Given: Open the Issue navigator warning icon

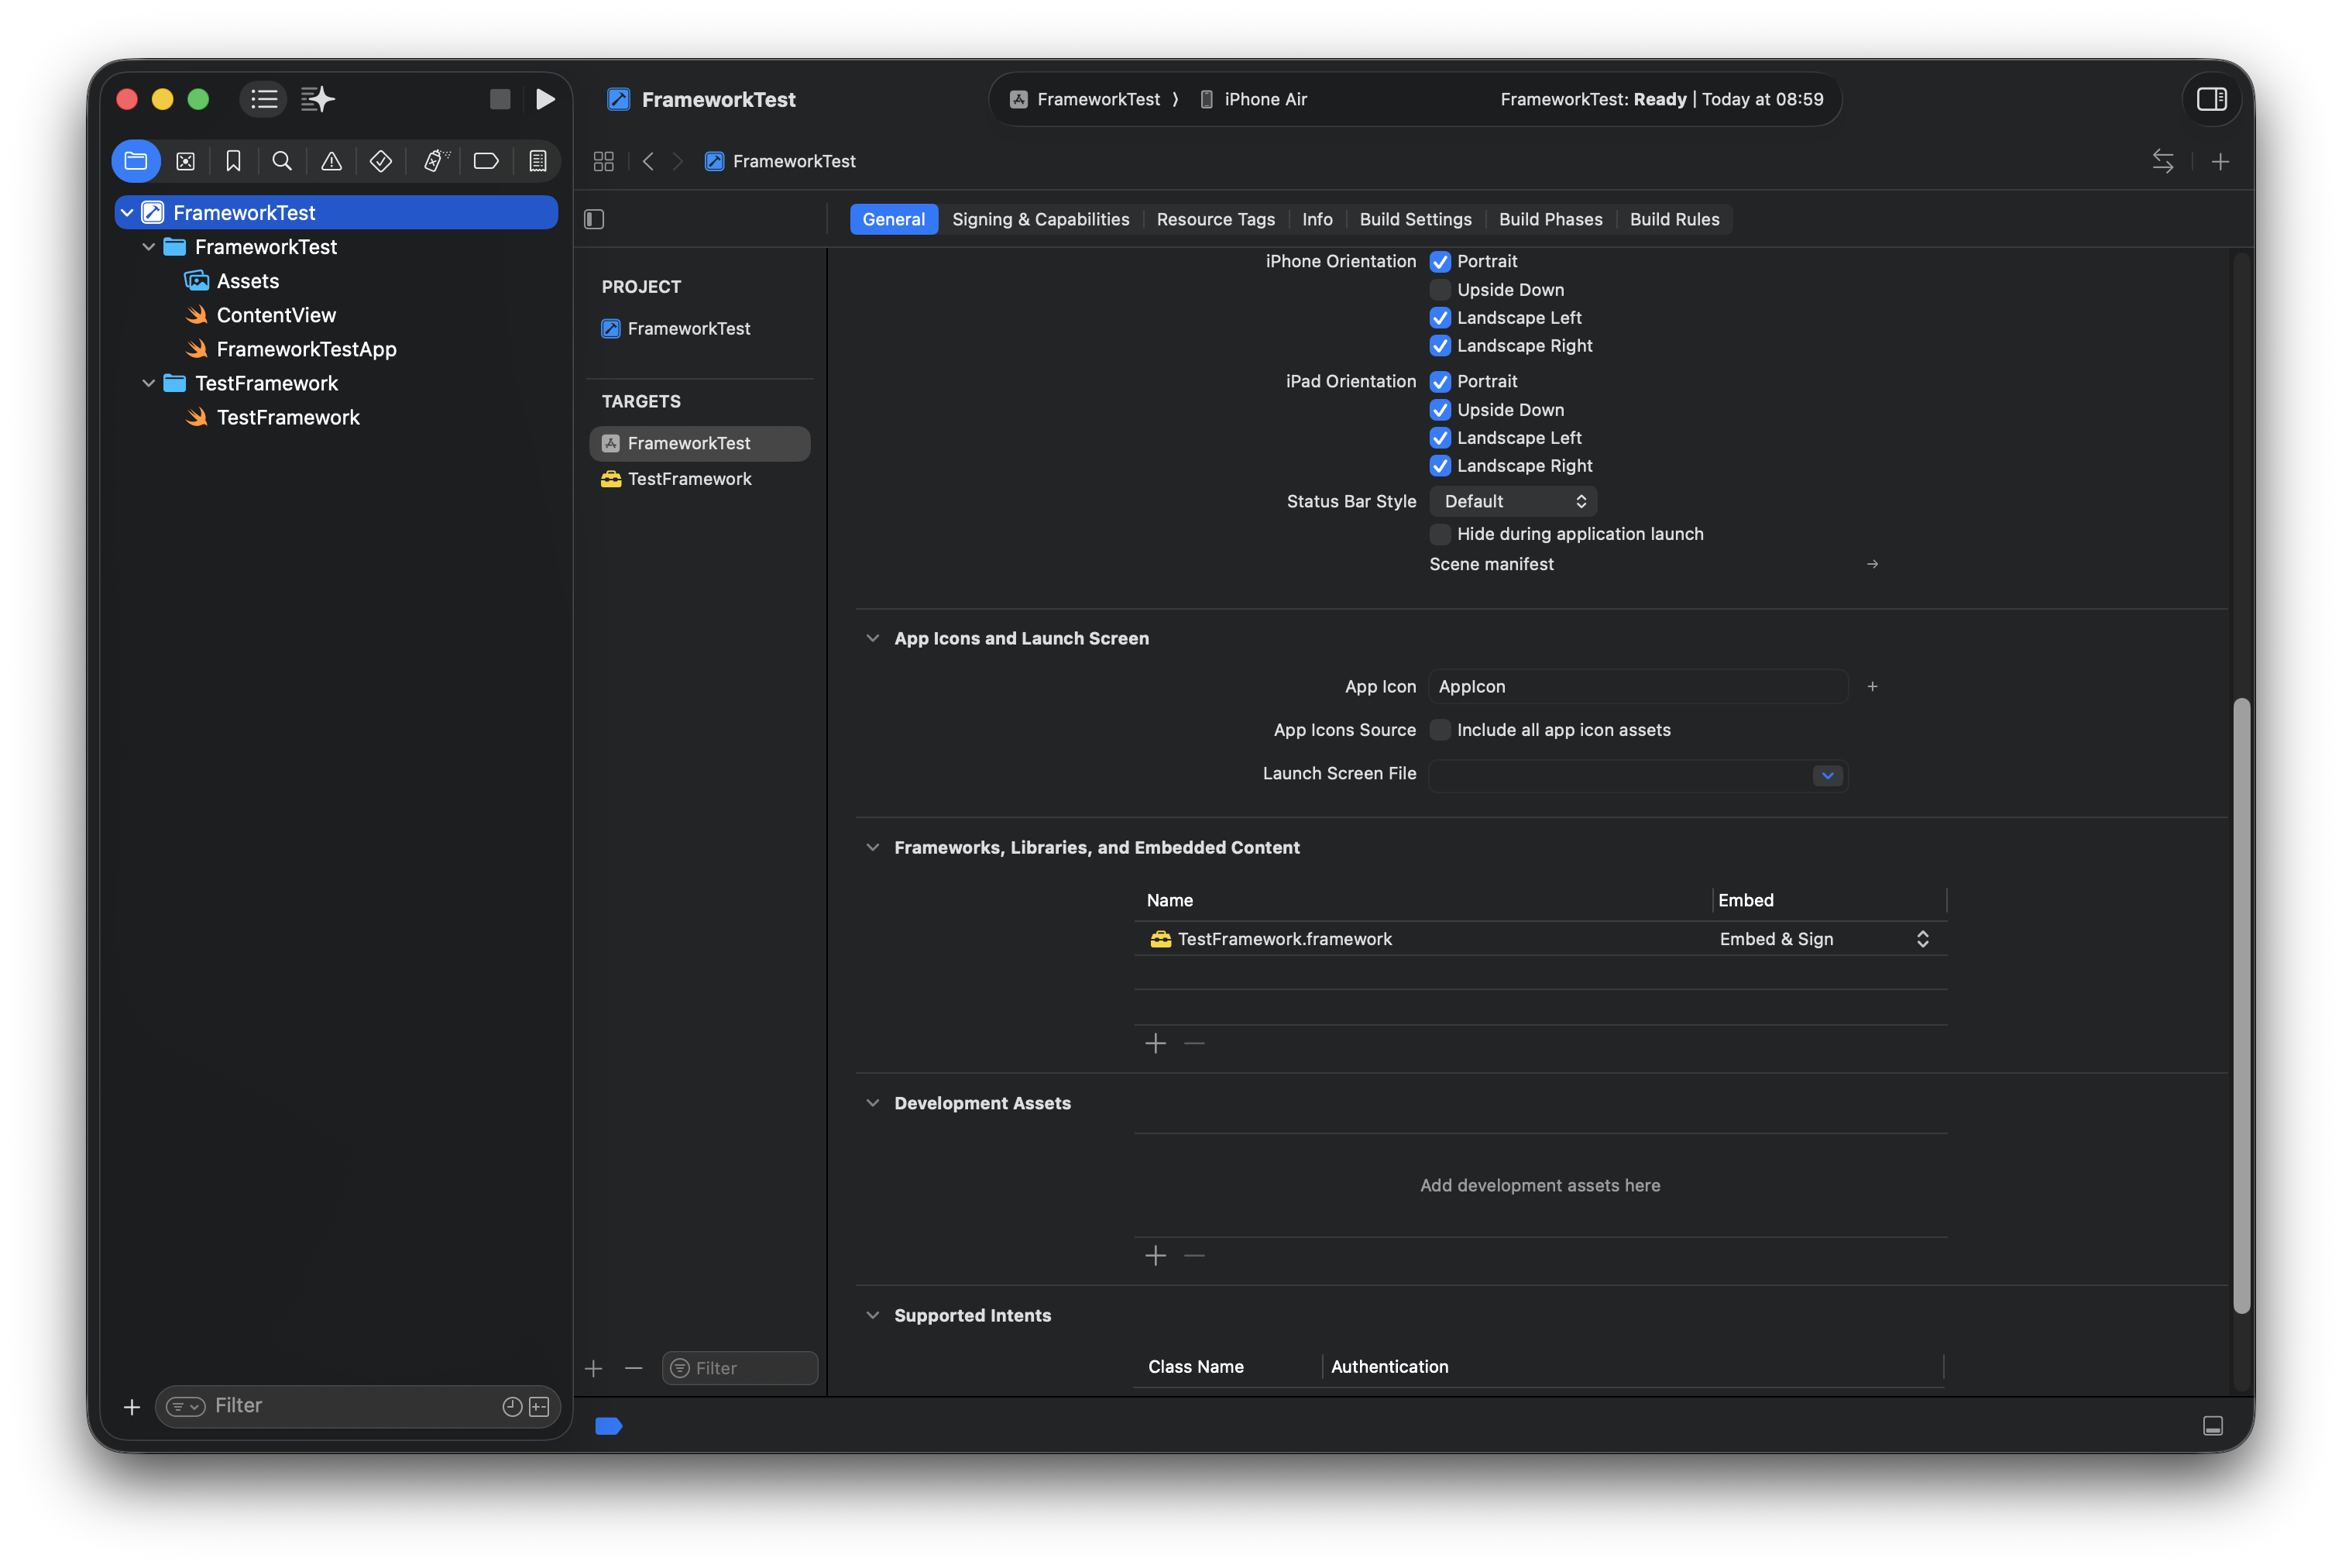Looking at the screenshot, I should point(331,161).
